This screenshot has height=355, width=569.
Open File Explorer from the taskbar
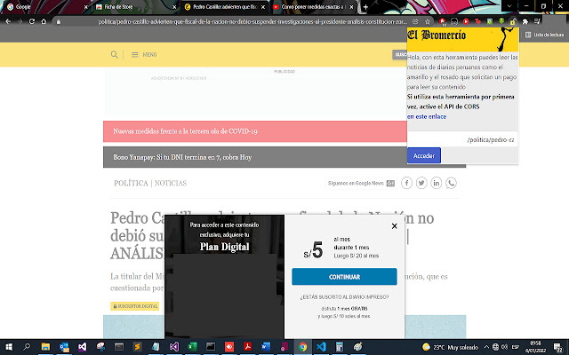point(45,347)
